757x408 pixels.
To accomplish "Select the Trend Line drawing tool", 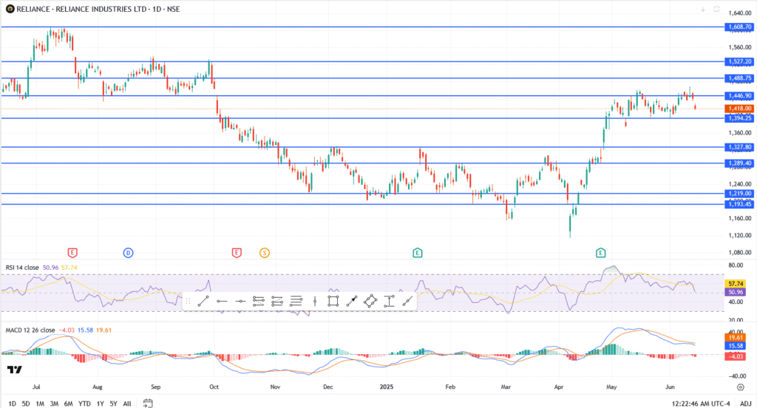I will point(203,301).
